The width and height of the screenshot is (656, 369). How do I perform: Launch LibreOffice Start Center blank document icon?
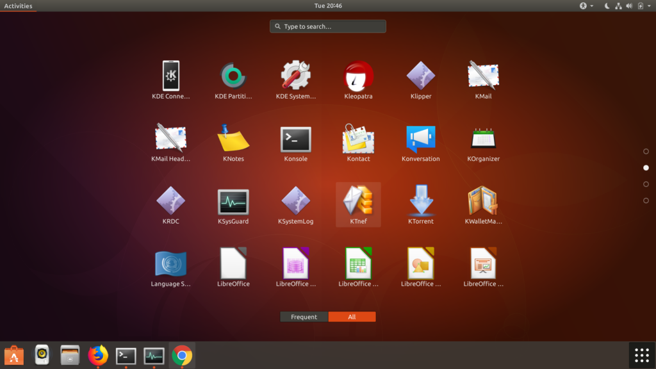[233, 267]
